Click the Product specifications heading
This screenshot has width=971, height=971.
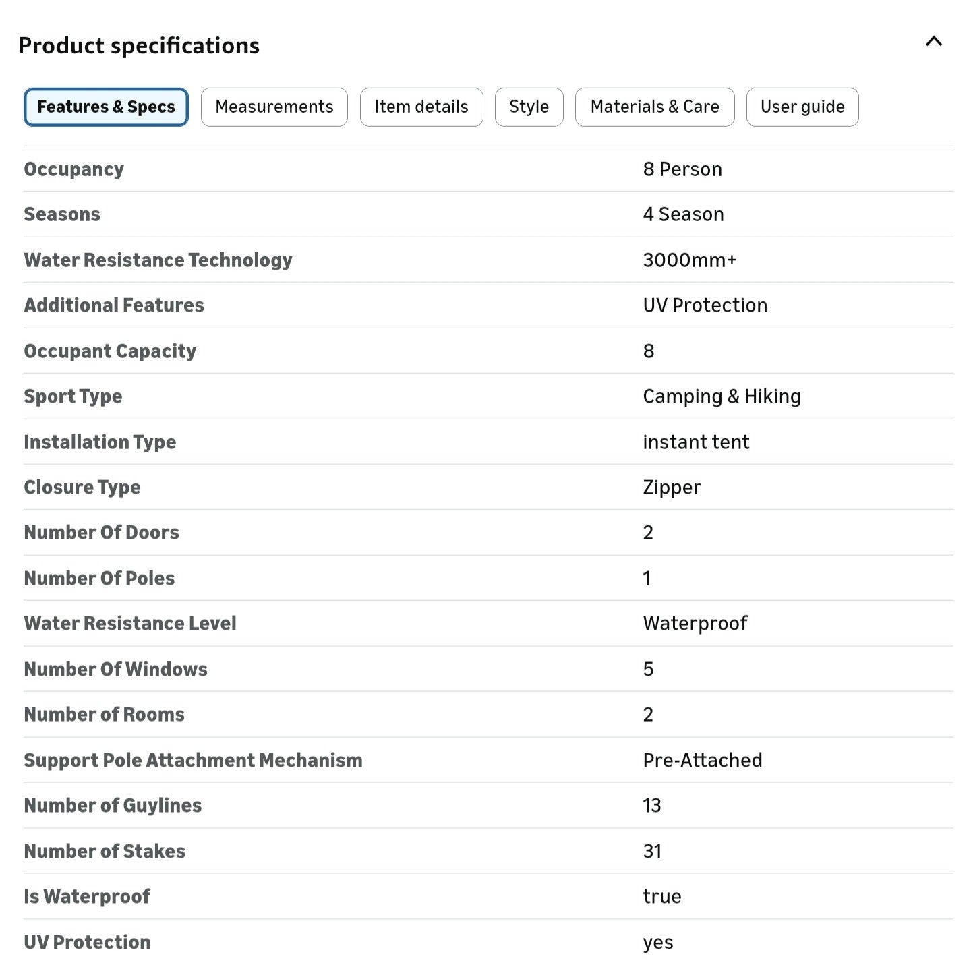139,45
